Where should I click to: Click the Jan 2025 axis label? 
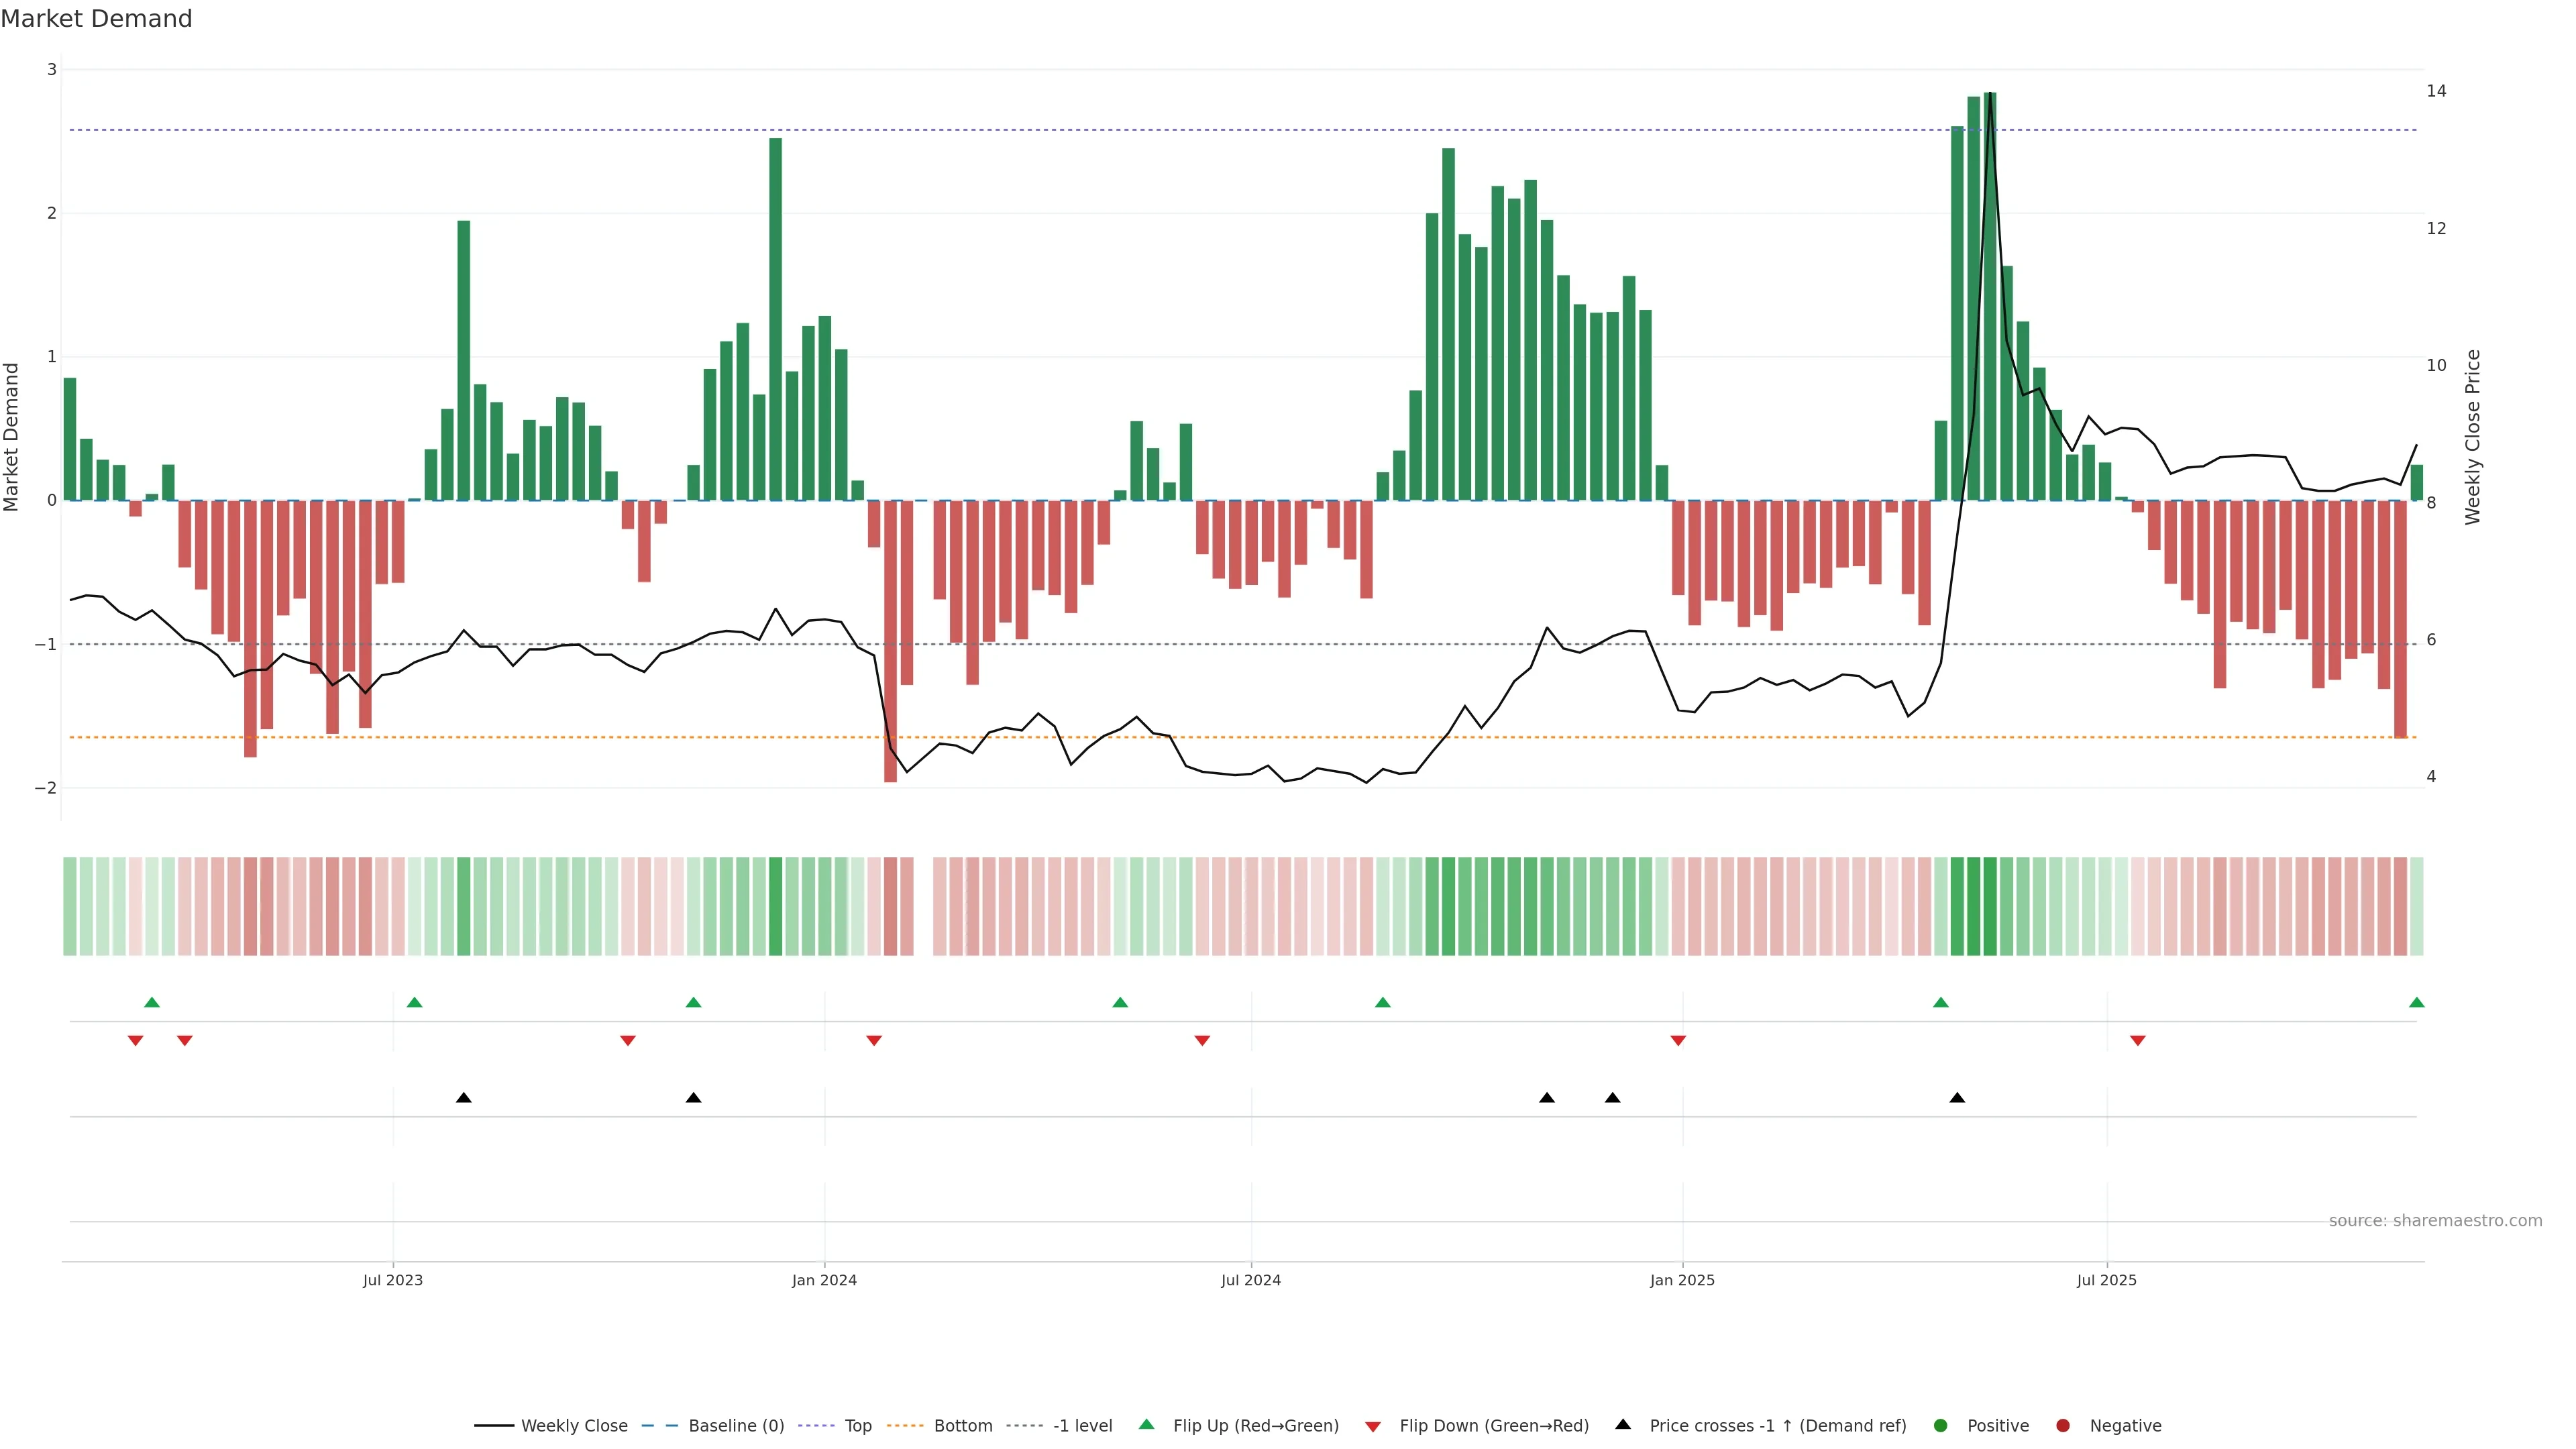pos(1682,1281)
